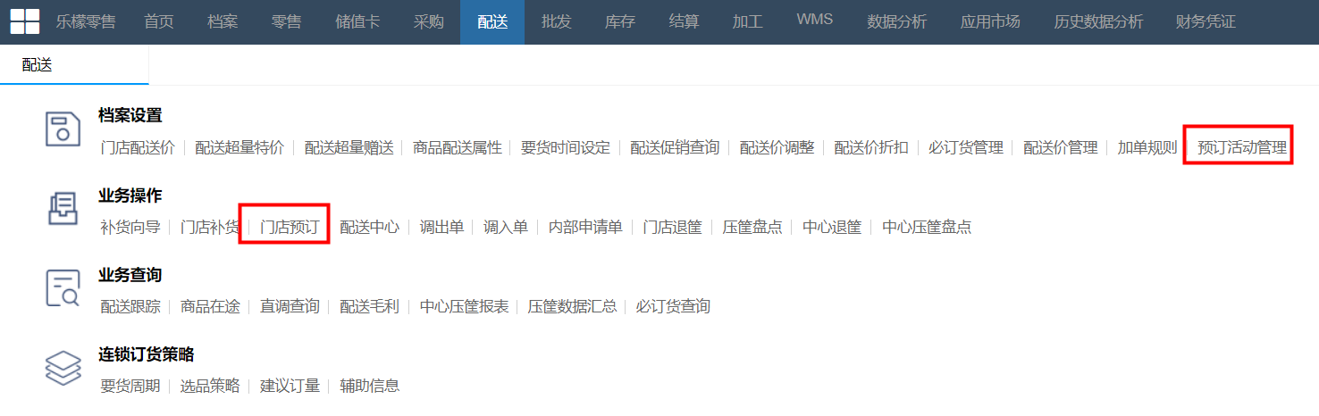Image resolution: width=1319 pixels, height=416 pixels.
Task: Open 中心退筐 link
Action: 832,227
